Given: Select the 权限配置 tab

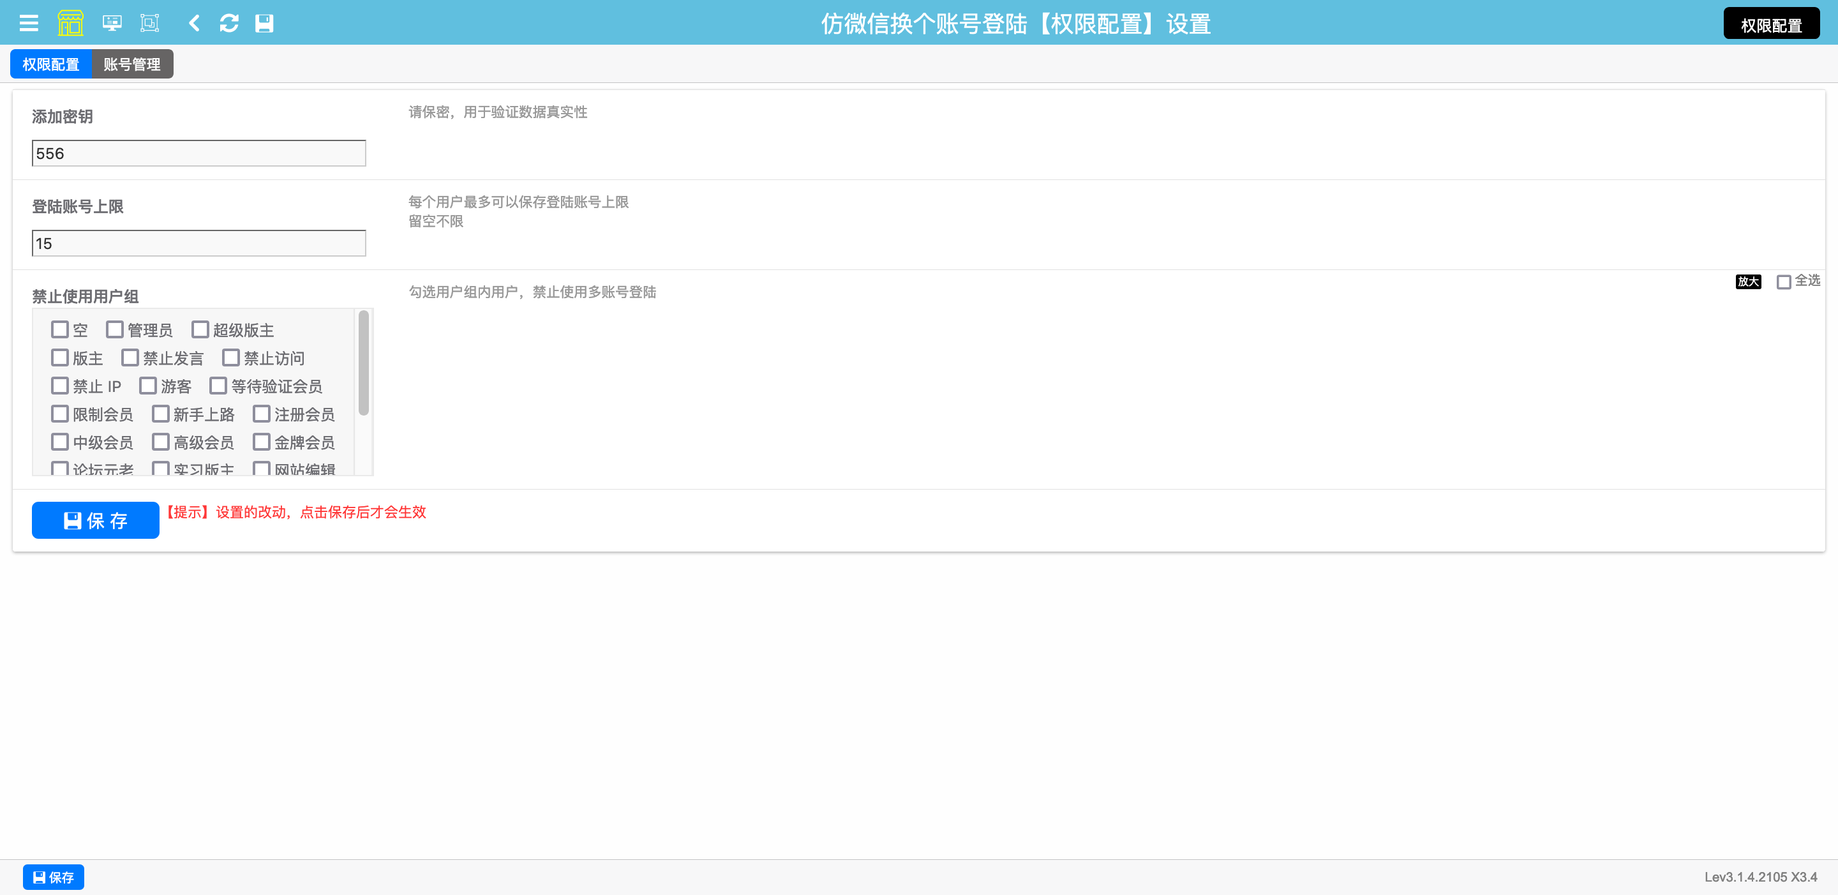Looking at the screenshot, I should tap(50, 64).
